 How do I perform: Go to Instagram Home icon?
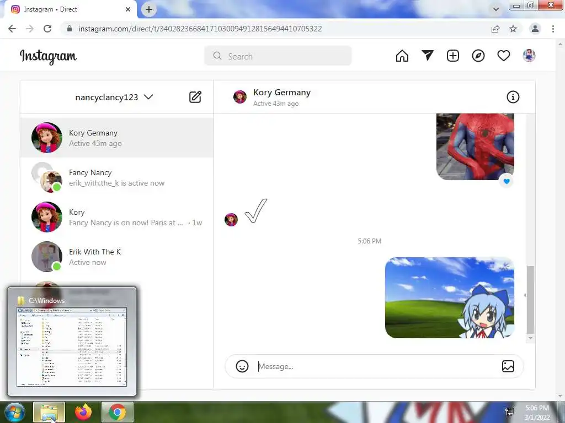pyautogui.click(x=402, y=56)
